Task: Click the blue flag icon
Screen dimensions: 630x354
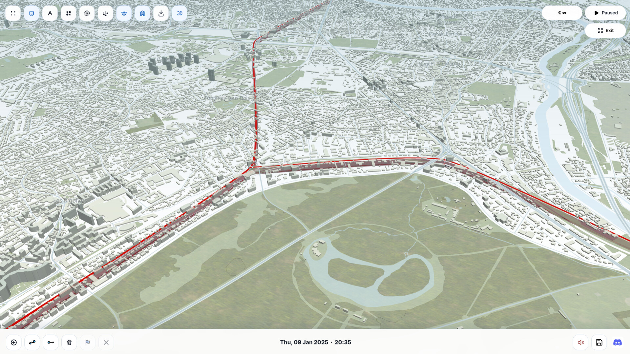Action: click(88, 342)
